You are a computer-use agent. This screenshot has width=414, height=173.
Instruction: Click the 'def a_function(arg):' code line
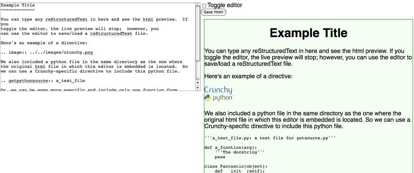[x=231, y=147]
